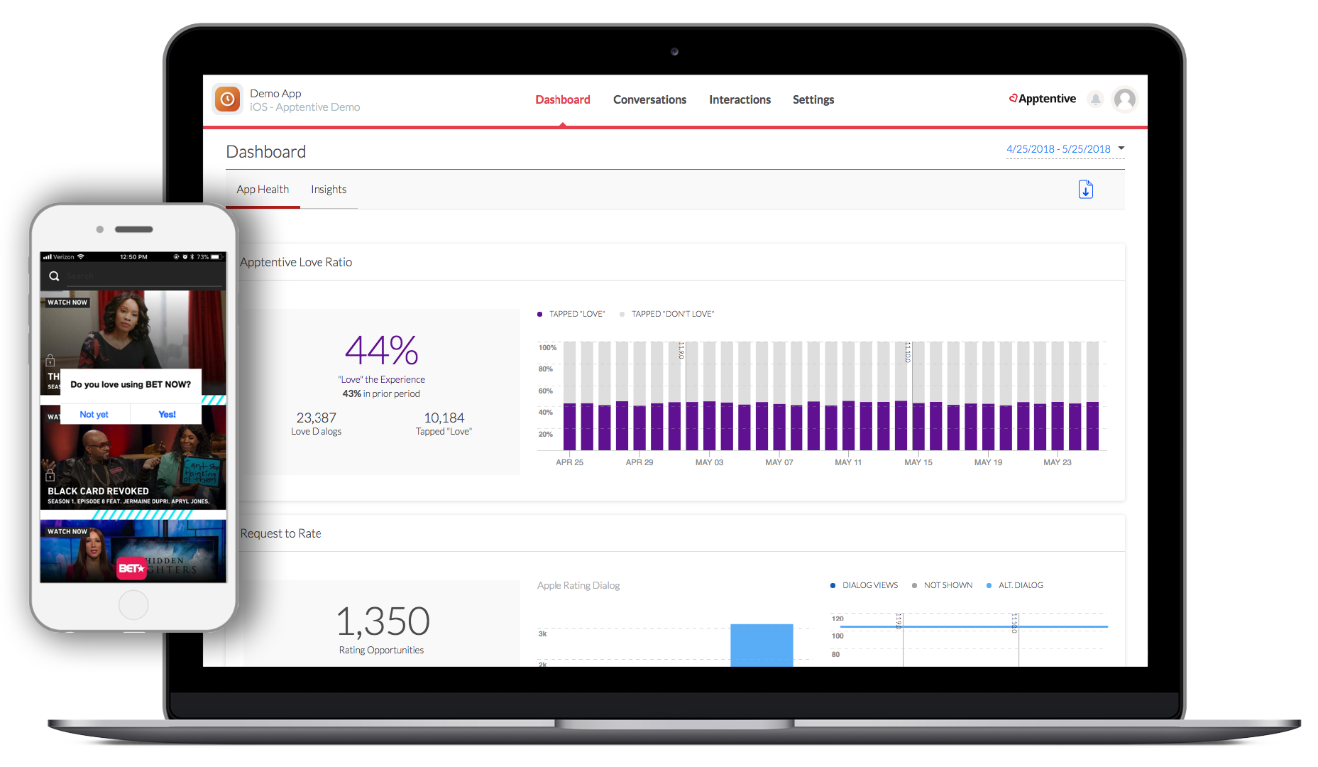The height and width of the screenshot is (767, 1318).
Task: Expand the 4/25/2018 - 5/25/2018 date range
Action: tap(1058, 149)
